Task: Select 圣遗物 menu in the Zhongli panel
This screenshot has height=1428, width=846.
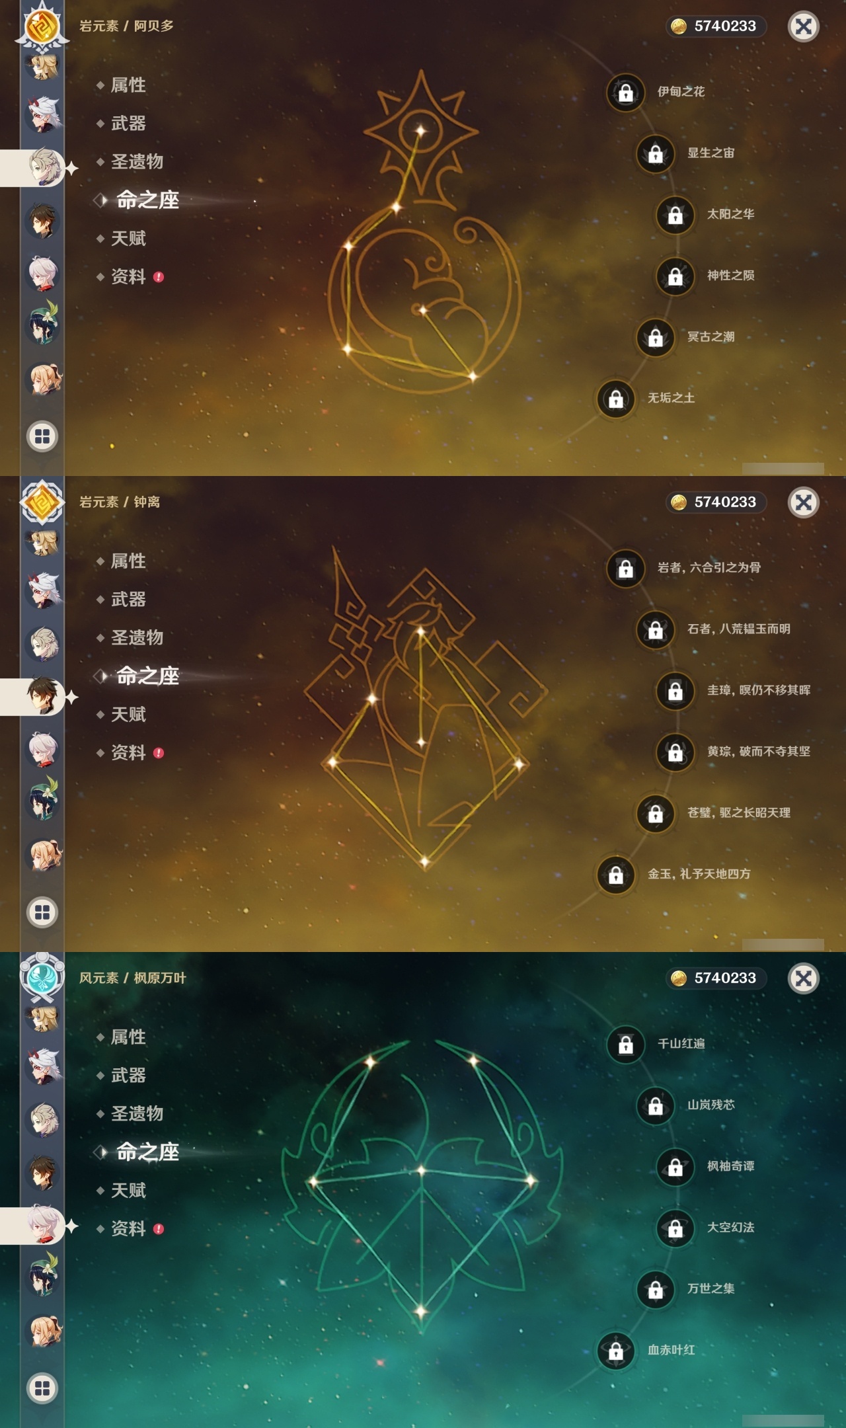Action: click(x=136, y=637)
